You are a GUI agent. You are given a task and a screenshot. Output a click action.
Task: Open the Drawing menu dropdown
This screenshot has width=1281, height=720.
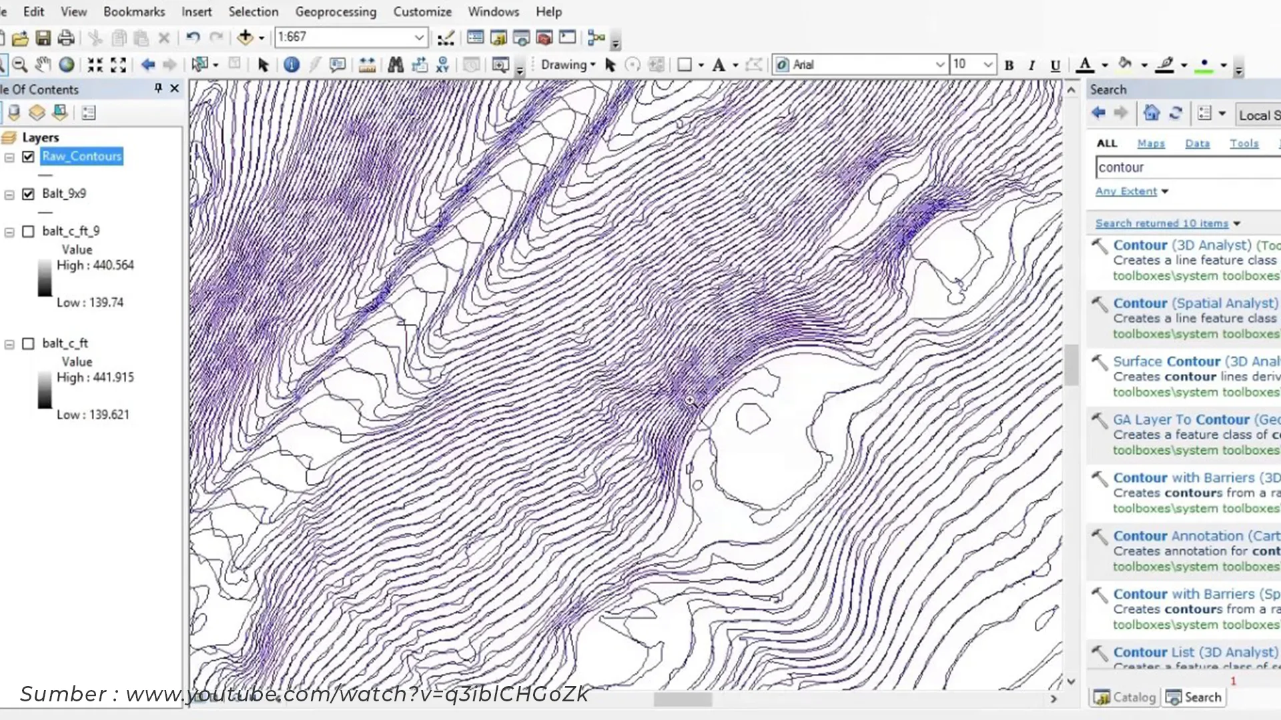tap(568, 65)
